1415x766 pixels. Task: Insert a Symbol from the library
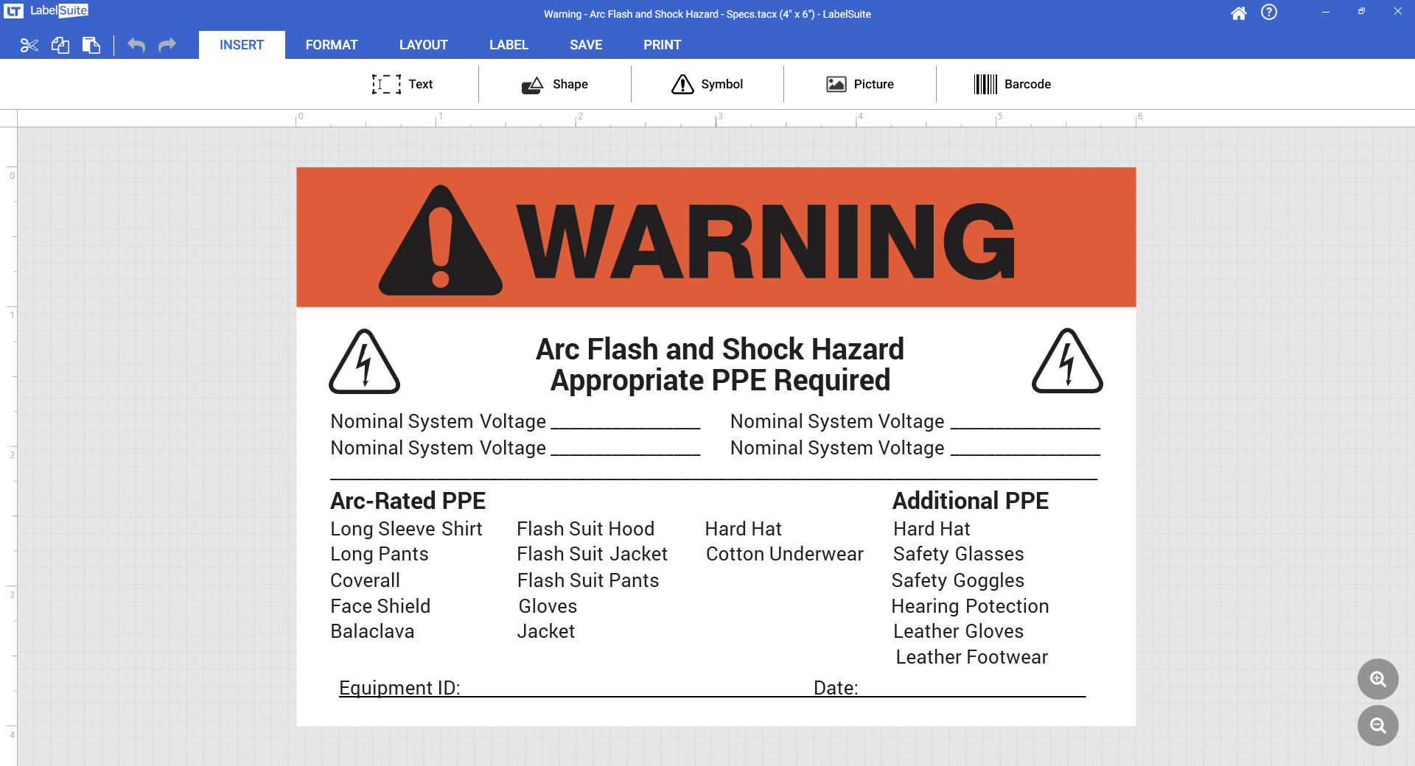(707, 84)
